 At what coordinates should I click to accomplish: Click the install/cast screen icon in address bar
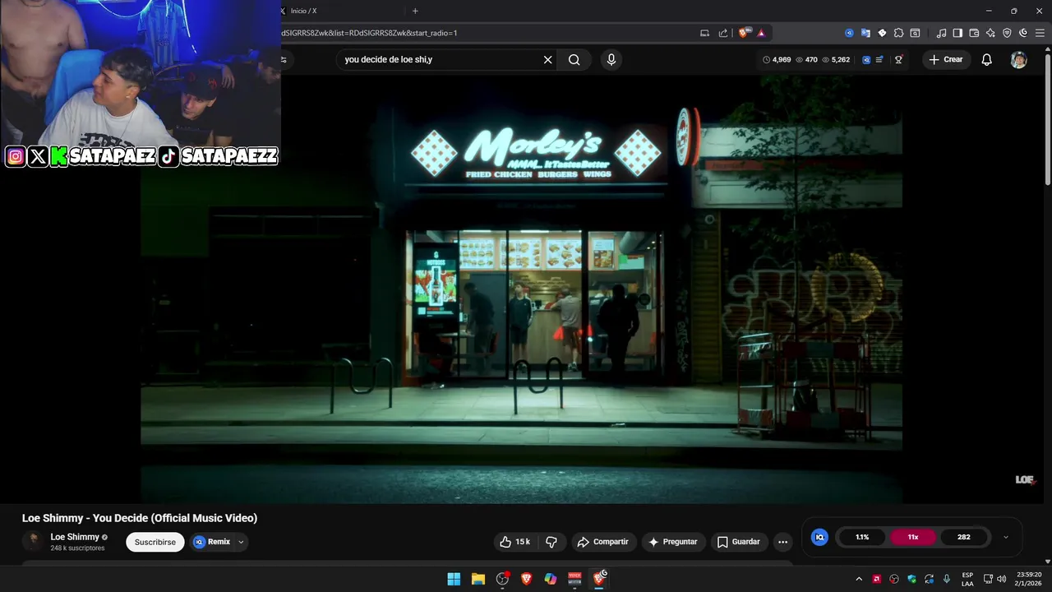(x=704, y=33)
